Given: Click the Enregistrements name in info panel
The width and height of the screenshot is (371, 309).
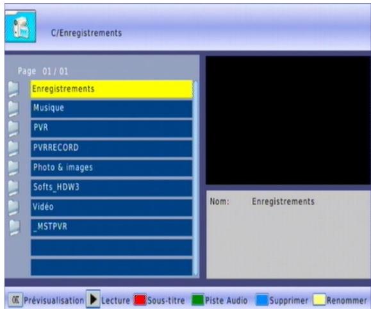Looking at the screenshot, I should coord(283,202).
